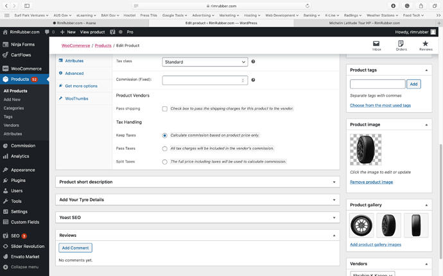
Task: Click Collapse menu in sidebar
Action: 24,267
